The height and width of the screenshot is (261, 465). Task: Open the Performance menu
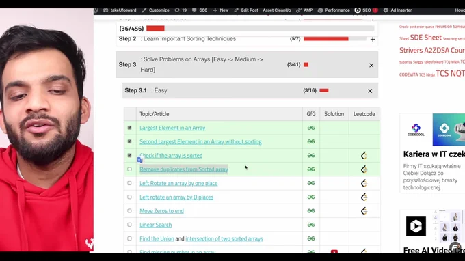334,10
